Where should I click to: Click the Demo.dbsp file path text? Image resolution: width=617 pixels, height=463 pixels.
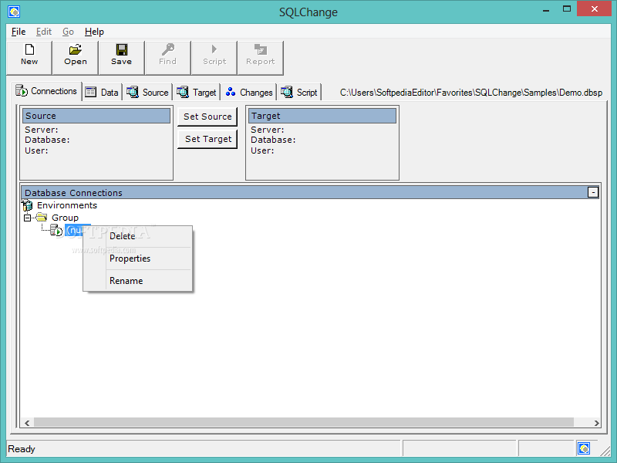(471, 93)
